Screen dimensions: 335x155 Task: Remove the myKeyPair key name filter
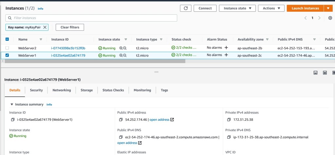coord(45,27)
